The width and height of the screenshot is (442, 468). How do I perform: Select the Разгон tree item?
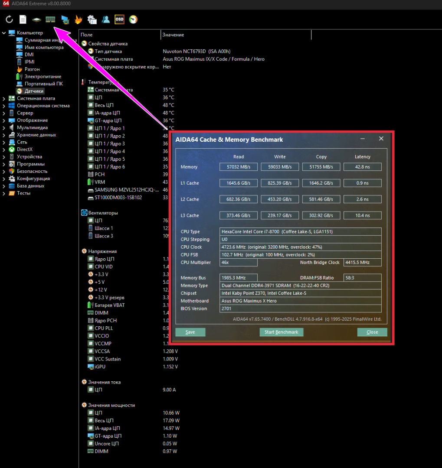(x=32, y=69)
